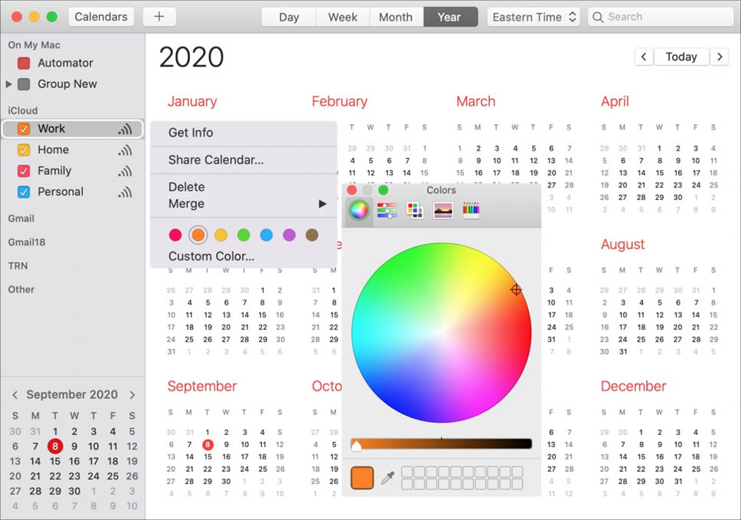Expand the Group New calendar group
The image size is (741, 520).
(9, 84)
